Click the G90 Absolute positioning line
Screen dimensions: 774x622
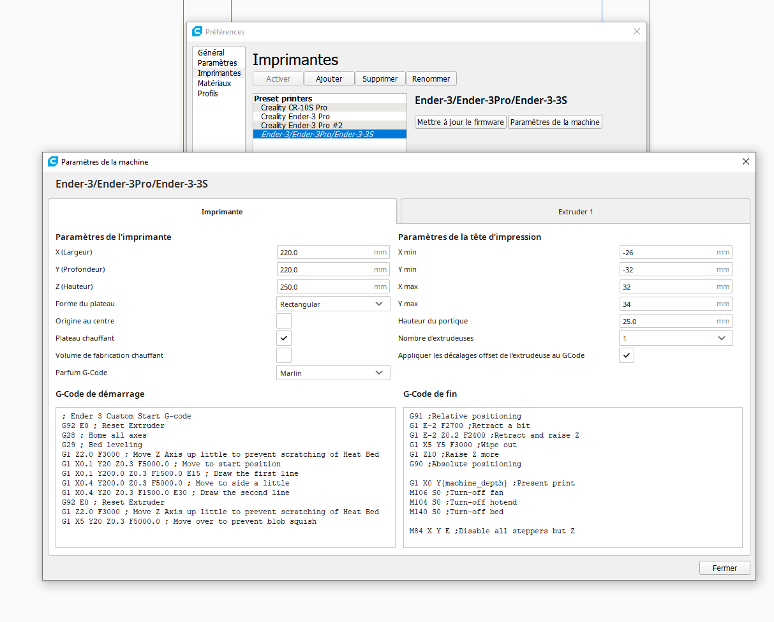coord(465,464)
